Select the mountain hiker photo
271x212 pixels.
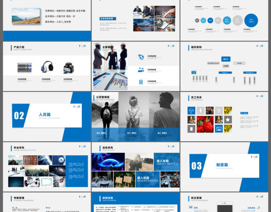click(26, 16)
